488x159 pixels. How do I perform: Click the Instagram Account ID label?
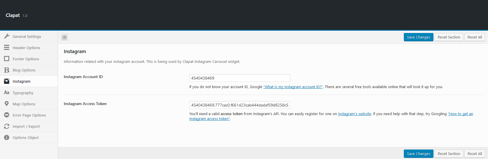coord(83,77)
